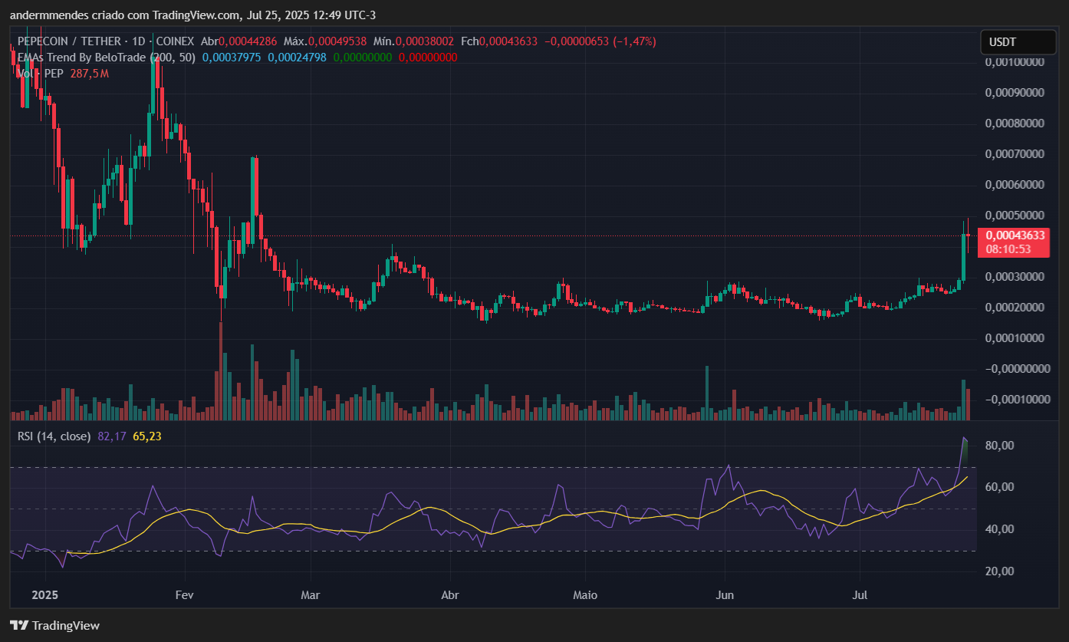Click the low price Mín 0,00038002
Screen dimensions: 1069x642
click(x=413, y=41)
